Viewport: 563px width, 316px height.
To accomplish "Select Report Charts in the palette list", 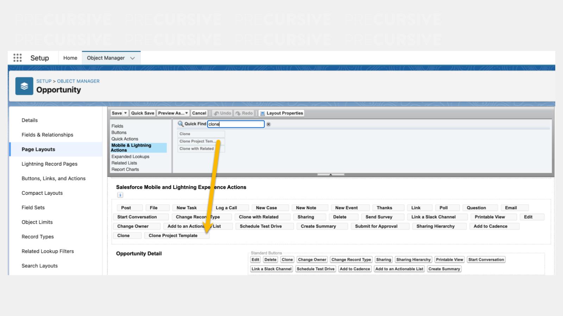I will tap(125, 169).
